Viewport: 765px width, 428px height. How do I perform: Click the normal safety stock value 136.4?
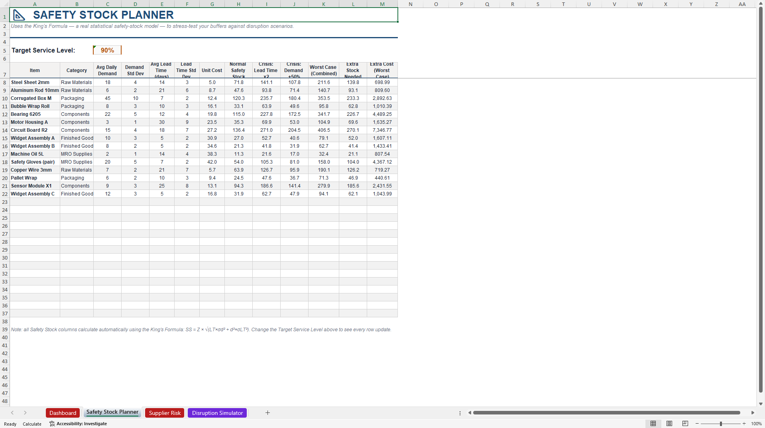[238, 130]
